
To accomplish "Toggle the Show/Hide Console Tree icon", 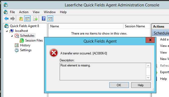I will 27,18.
